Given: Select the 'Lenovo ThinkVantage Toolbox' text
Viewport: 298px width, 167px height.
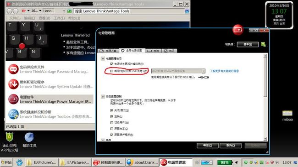Looking at the screenshot, I should click(x=45, y=117).
